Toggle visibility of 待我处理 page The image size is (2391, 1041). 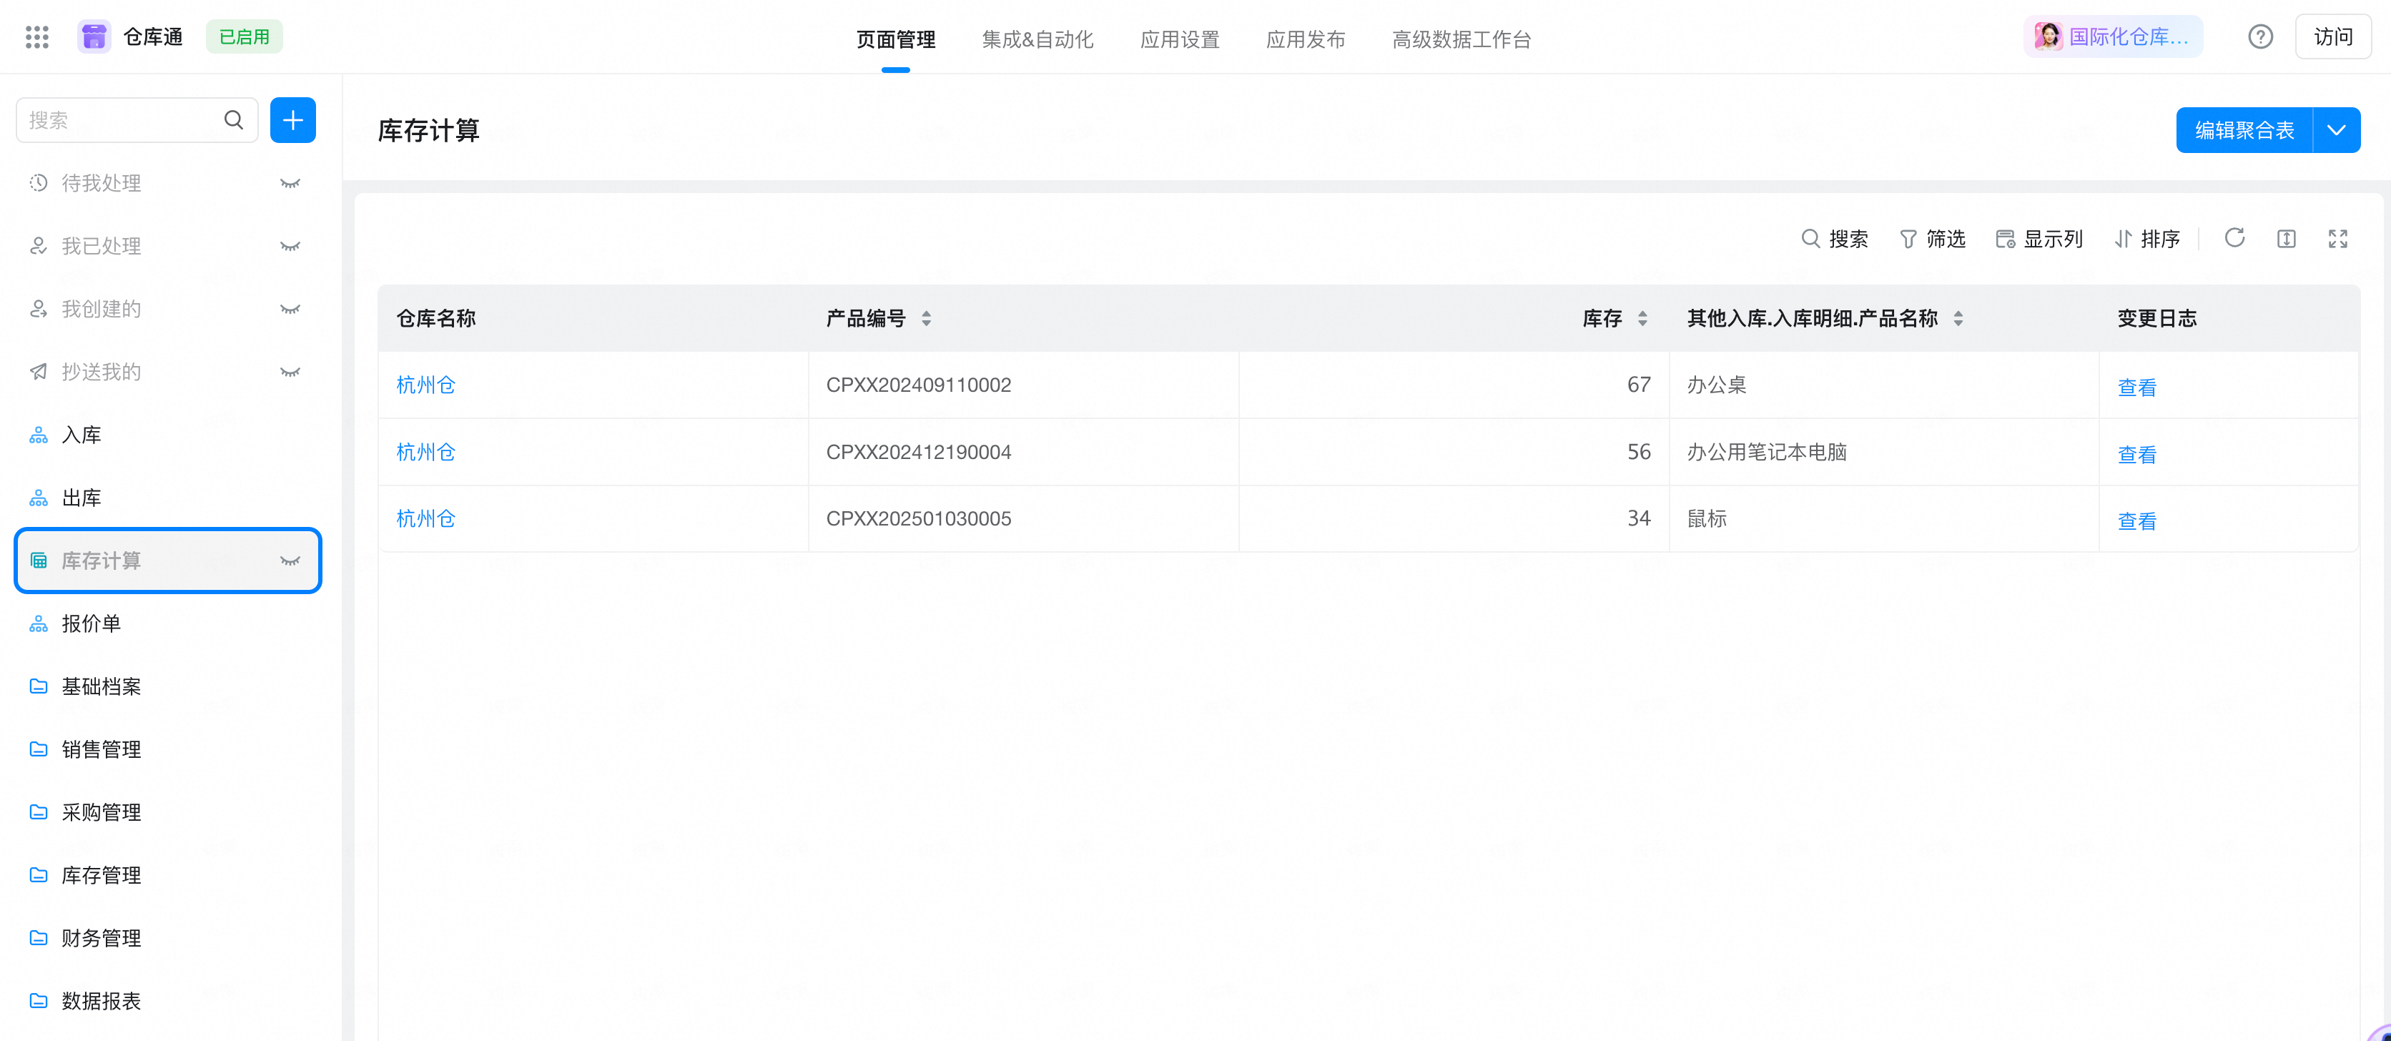point(290,184)
